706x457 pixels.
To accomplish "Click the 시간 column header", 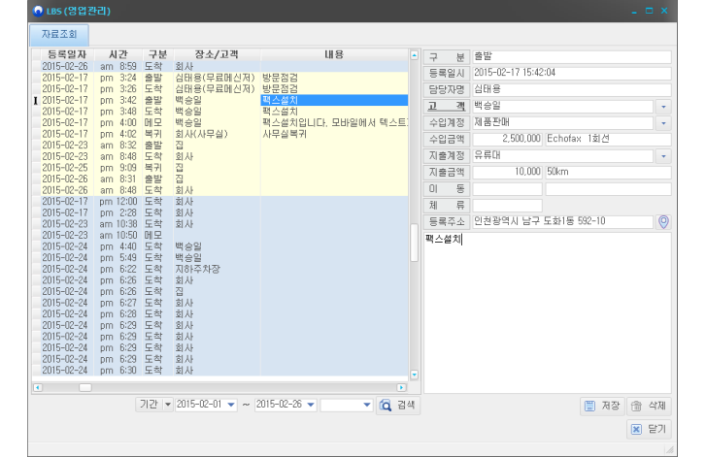I will [x=118, y=55].
